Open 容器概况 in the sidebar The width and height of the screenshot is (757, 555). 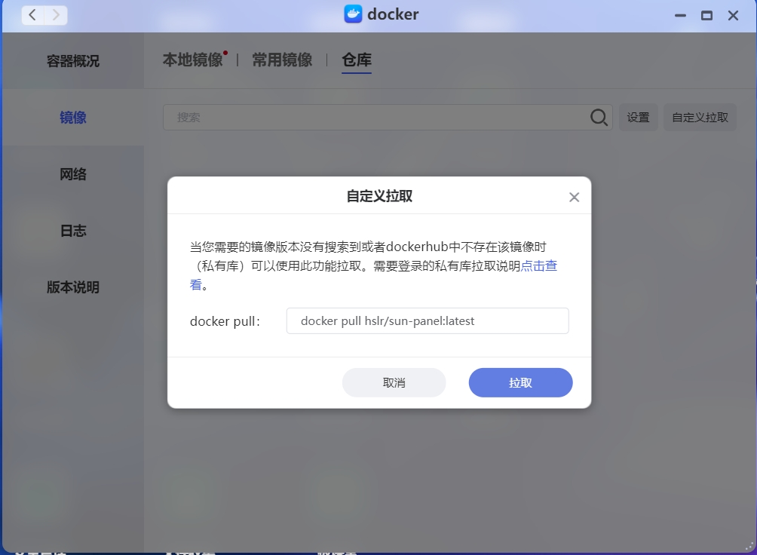[73, 61]
